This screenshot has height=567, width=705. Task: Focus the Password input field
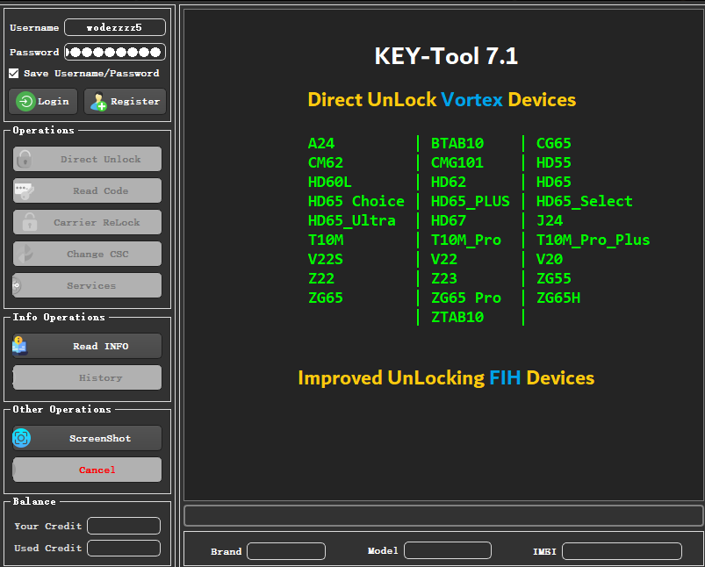click(x=115, y=52)
